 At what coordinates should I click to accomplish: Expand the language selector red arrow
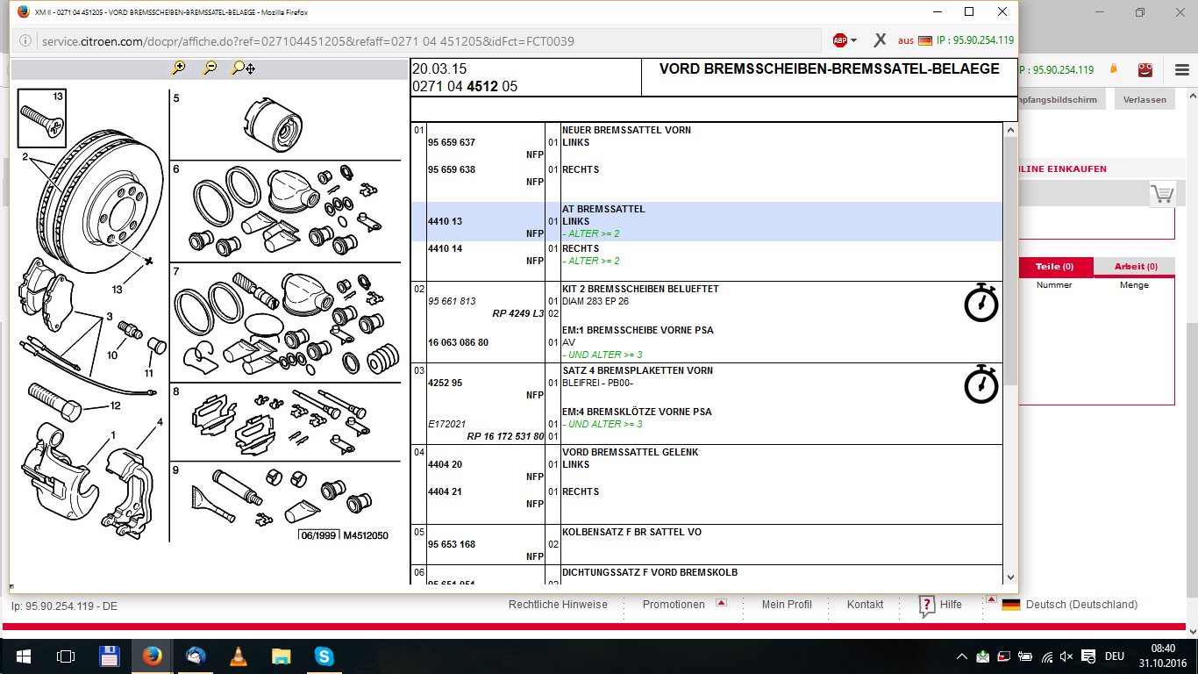tap(992, 600)
